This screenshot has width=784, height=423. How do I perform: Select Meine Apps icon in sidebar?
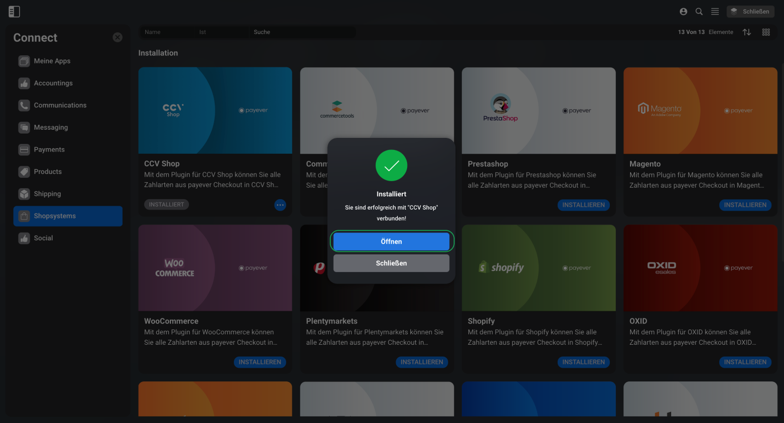point(24,61)
